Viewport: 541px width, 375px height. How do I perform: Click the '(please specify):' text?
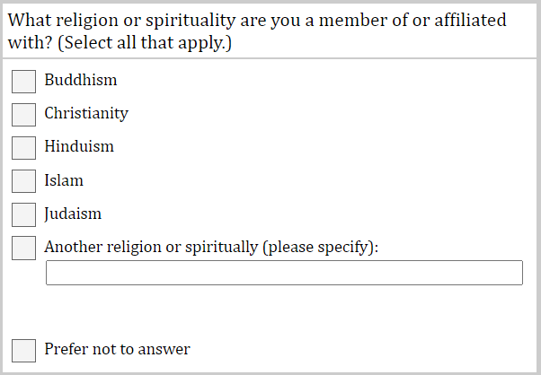(x=321, y=247)
